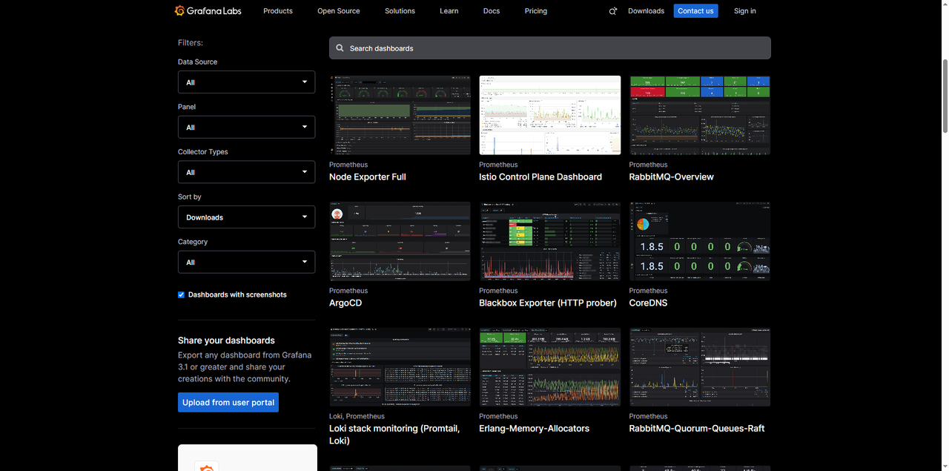Open the Erlang-Memory-Allocators thumbnail
Image resolution: width=949 pixels, height=471 pixels.
click(550, 367)
